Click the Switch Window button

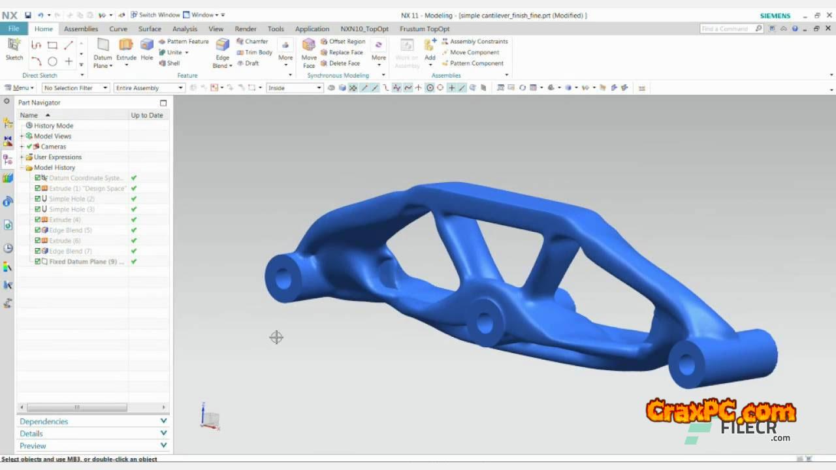155,14
